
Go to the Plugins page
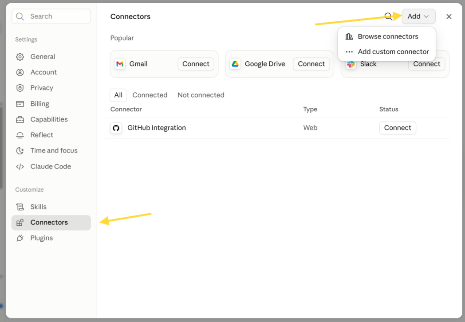point(51,238)
